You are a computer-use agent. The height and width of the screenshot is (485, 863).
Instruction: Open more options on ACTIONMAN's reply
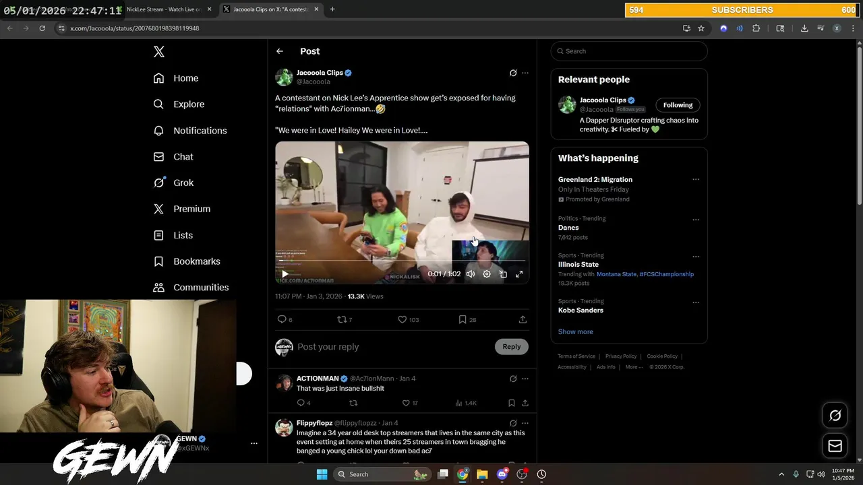525,379
